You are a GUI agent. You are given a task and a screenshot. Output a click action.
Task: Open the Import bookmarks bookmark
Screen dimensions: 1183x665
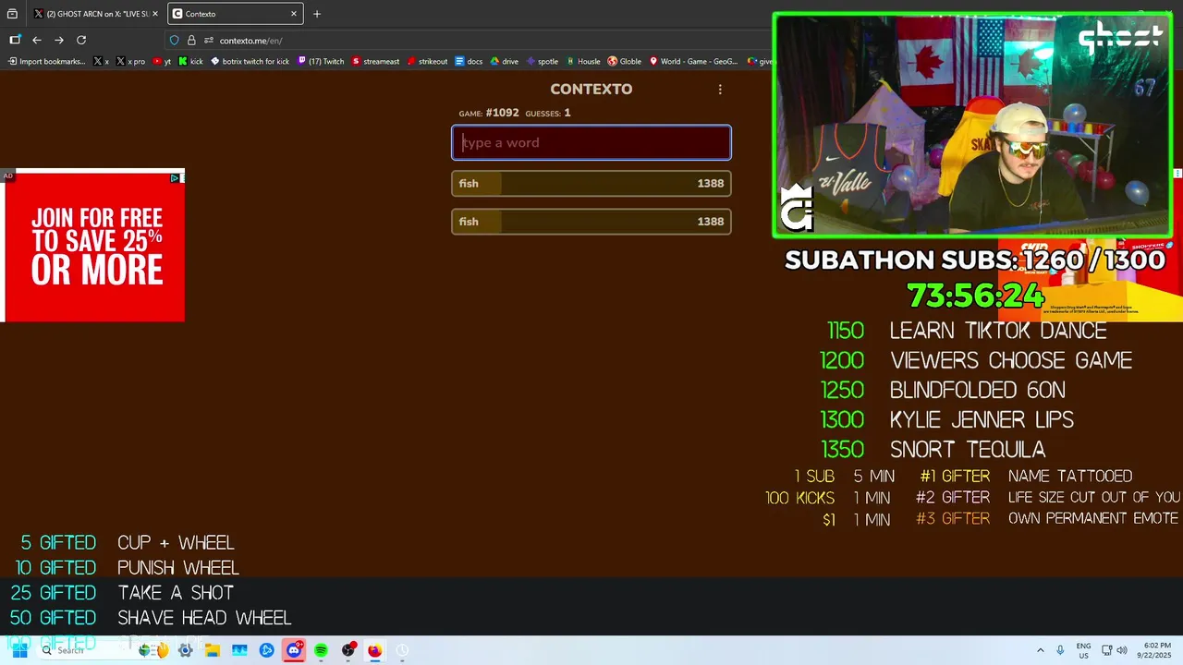[x=46, y=62]
